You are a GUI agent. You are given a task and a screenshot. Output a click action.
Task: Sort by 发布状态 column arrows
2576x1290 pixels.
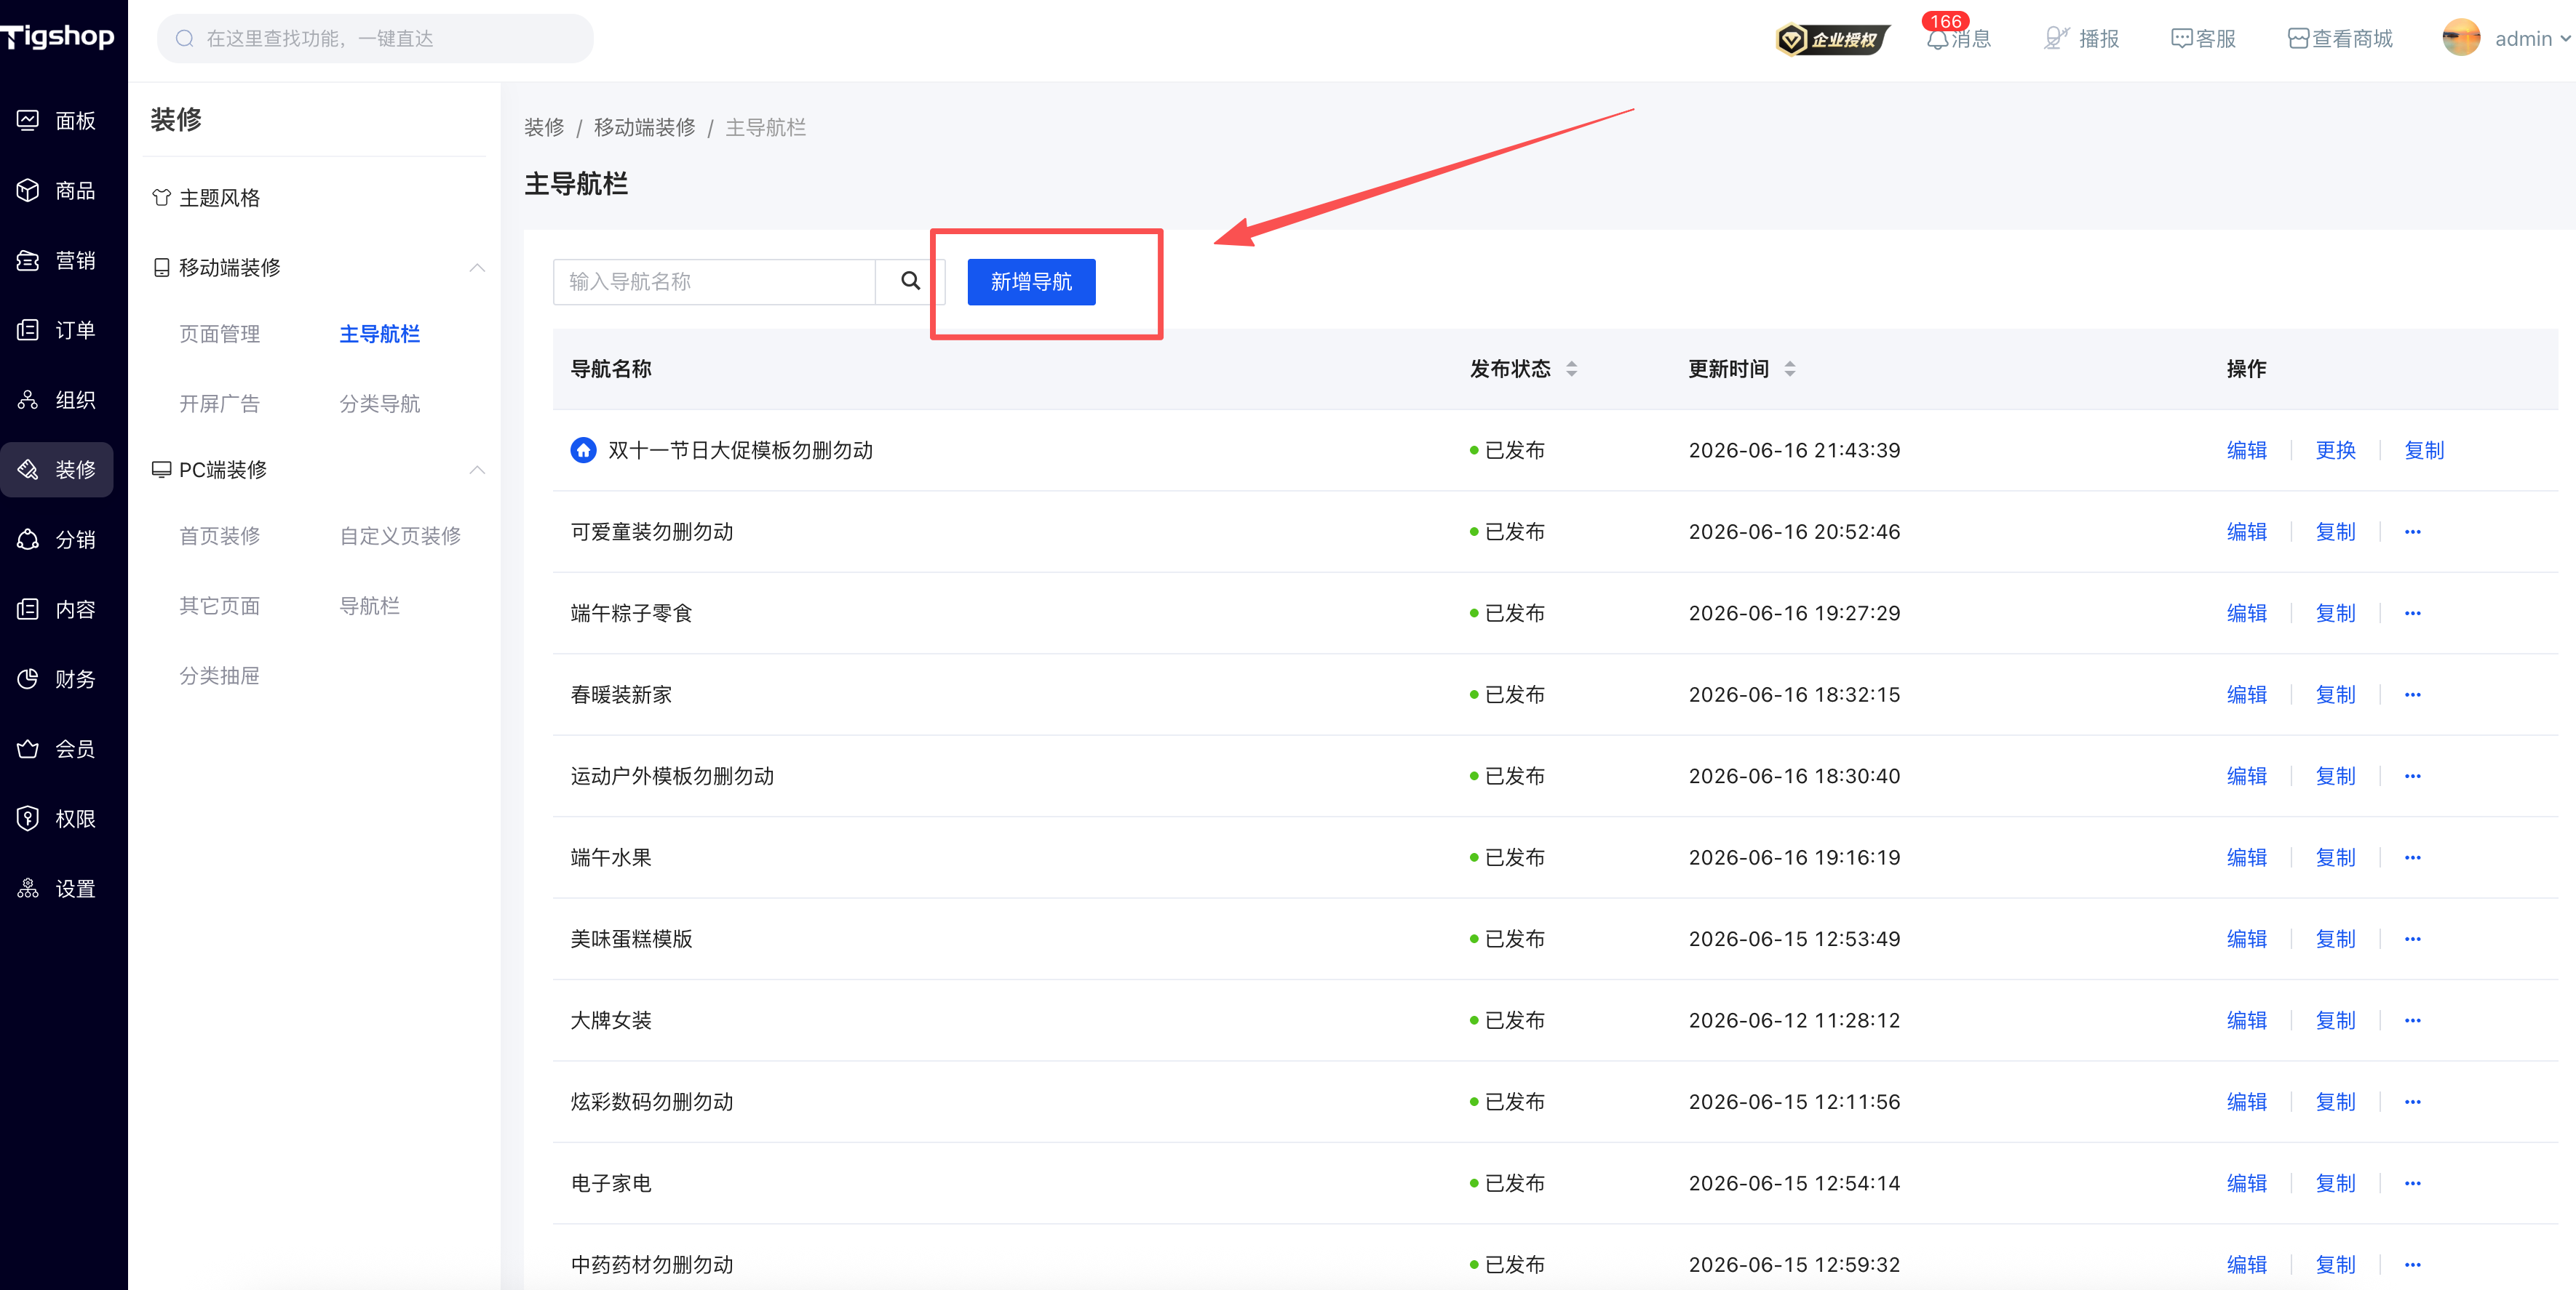click(x=1572, y=369)
